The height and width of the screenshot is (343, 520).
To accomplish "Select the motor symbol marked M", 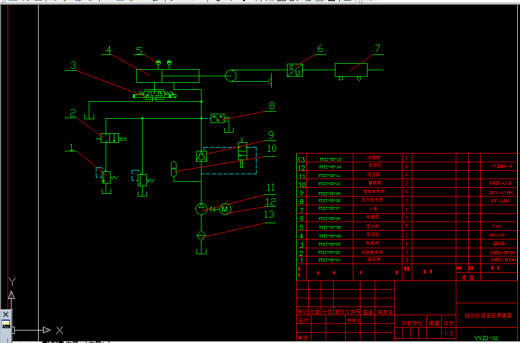I will 225,209.
